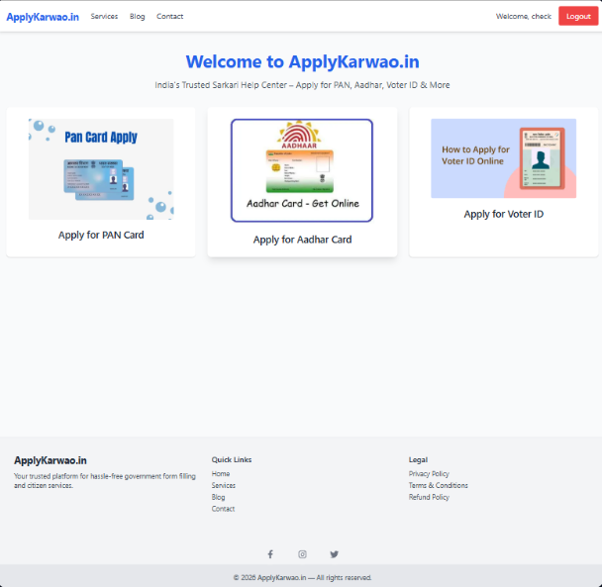Click the 'India's Trusted Sarkari Help Center' subtitle
Screen dimensions: 602x587
302,85
